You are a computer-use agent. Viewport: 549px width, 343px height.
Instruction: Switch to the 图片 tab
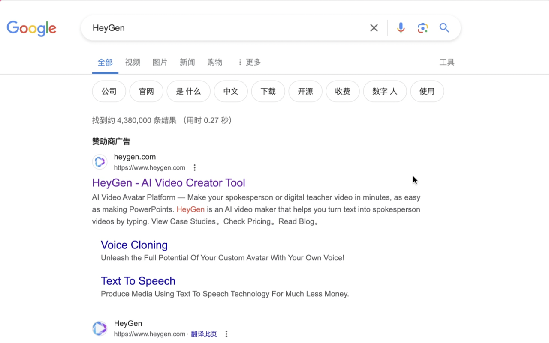coord(160,62)
